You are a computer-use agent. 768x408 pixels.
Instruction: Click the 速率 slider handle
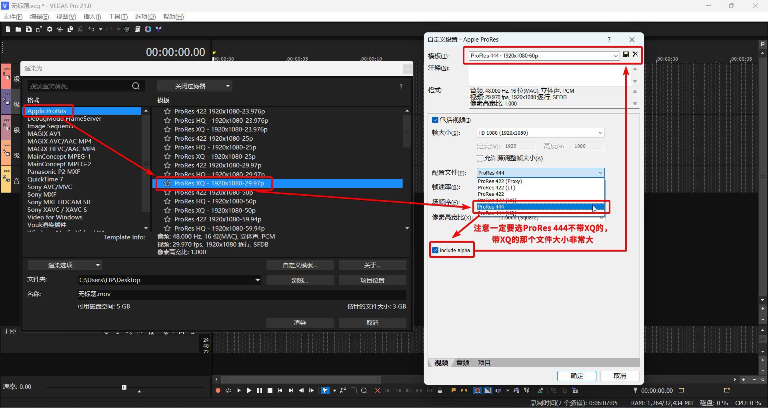tap(124, 387)
